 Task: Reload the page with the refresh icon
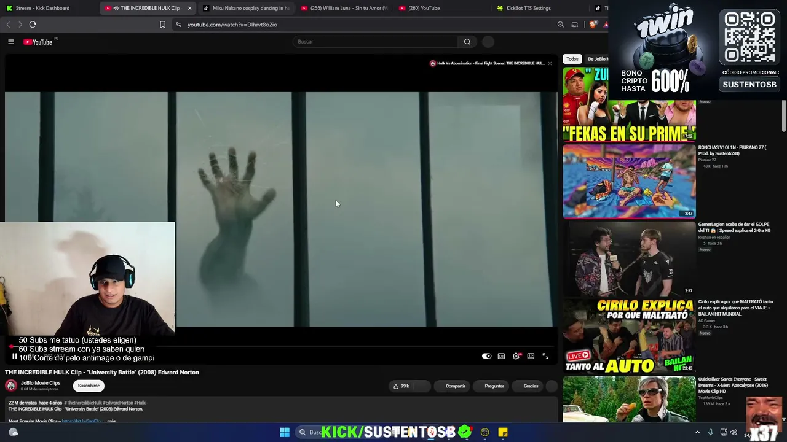pos(33,25)
